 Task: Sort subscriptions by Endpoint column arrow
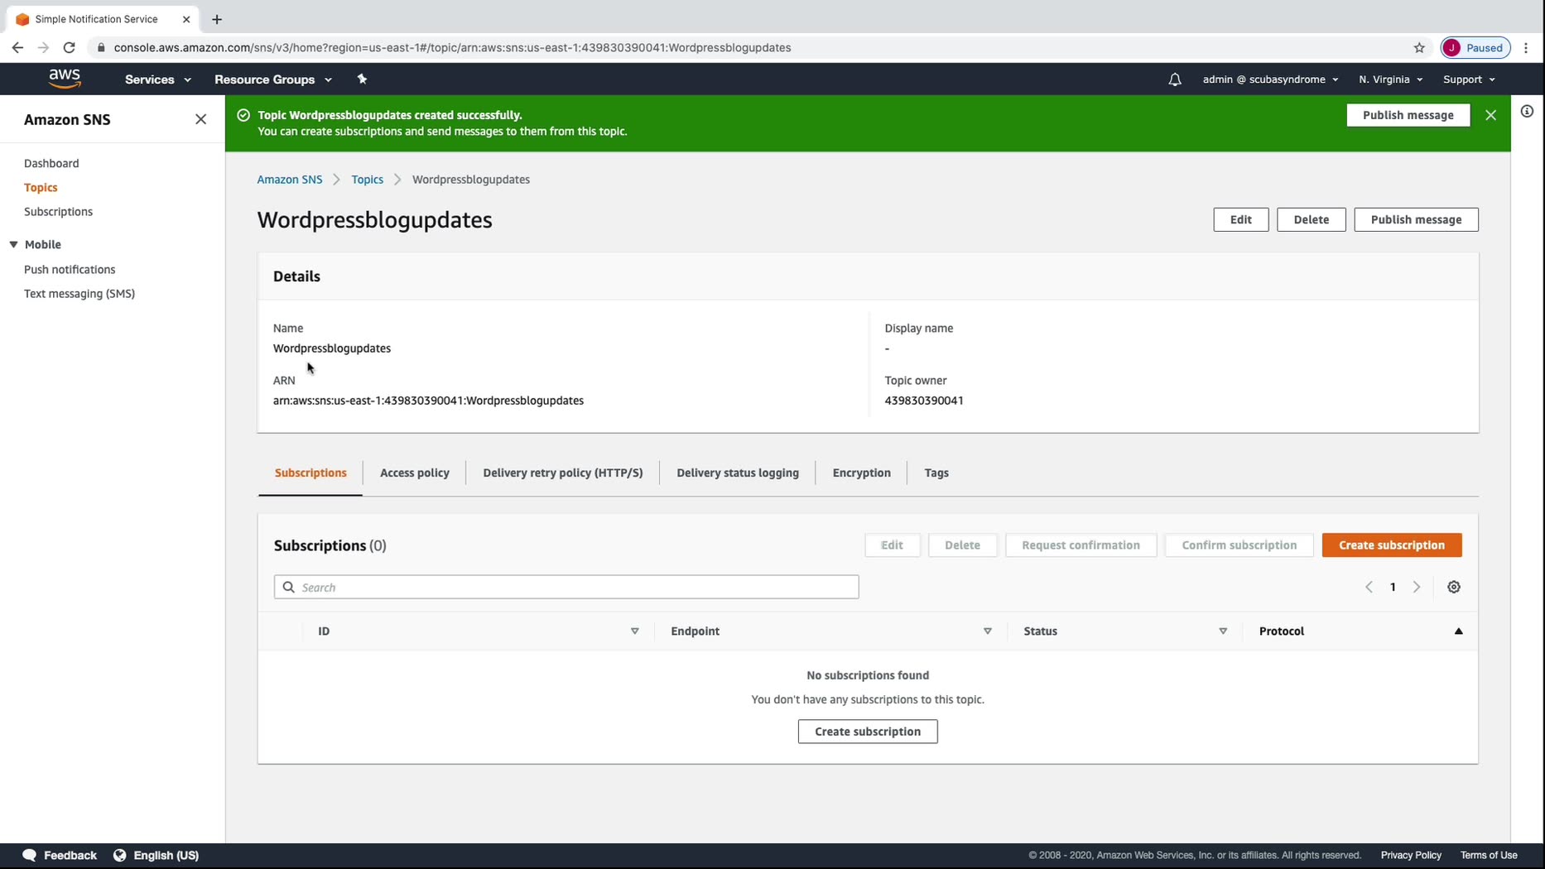pyautogui.click(x=988, y=631)
